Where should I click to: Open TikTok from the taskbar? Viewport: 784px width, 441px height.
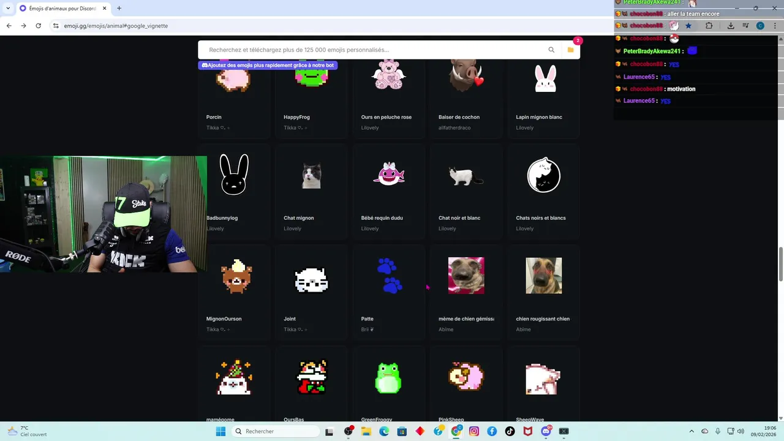pos(510,431)
